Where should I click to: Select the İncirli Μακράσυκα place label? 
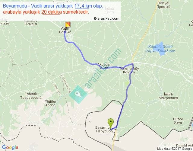tap(168, 96)
